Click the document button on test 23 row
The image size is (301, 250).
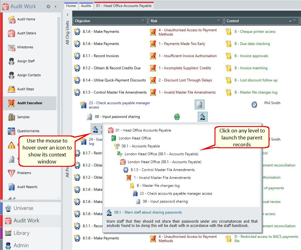(x=199, y=104)
